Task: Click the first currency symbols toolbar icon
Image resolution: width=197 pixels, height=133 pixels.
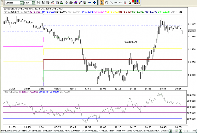Action: click(x=38, y=3)
